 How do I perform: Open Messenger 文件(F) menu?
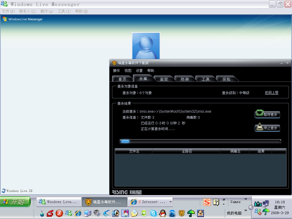[8, 11]
